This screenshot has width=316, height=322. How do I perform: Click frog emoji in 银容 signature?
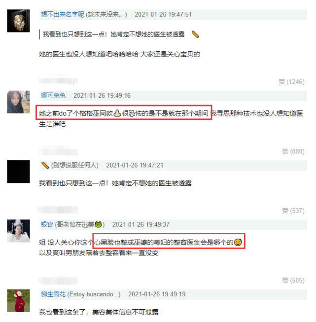[x=98, y=224]
